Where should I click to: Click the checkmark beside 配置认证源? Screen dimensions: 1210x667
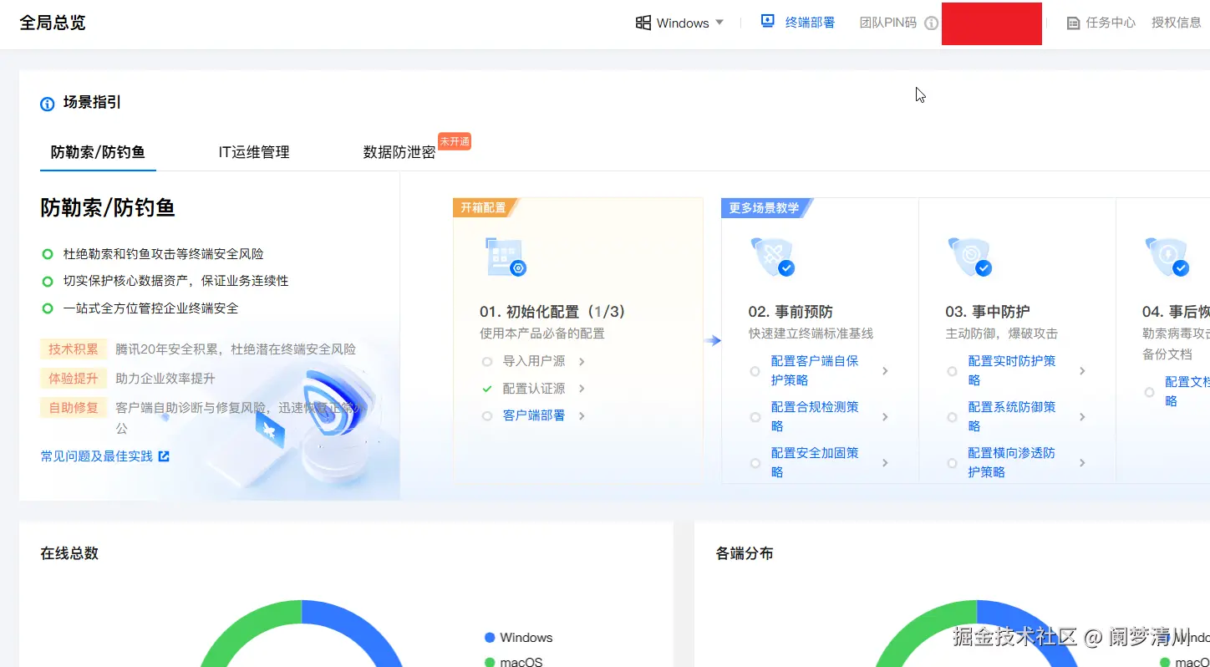[487, 390]
